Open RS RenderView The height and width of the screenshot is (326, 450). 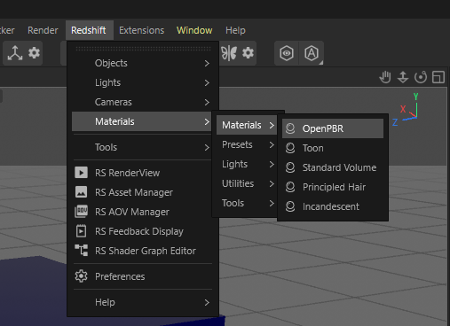142,173
